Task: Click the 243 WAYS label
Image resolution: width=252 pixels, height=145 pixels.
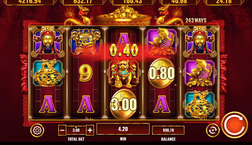Action: pyautogui.click(x=196, y=20)
